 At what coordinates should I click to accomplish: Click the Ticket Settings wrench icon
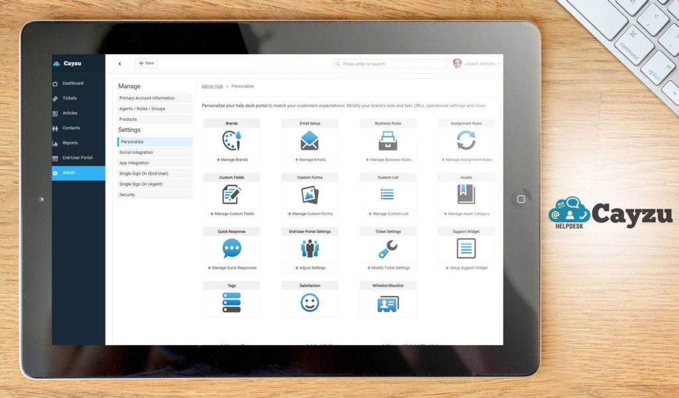(x=387, y=248)
